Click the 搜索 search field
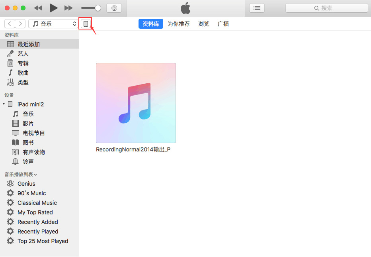The image size is (371, 257). [x=326, y=8]
